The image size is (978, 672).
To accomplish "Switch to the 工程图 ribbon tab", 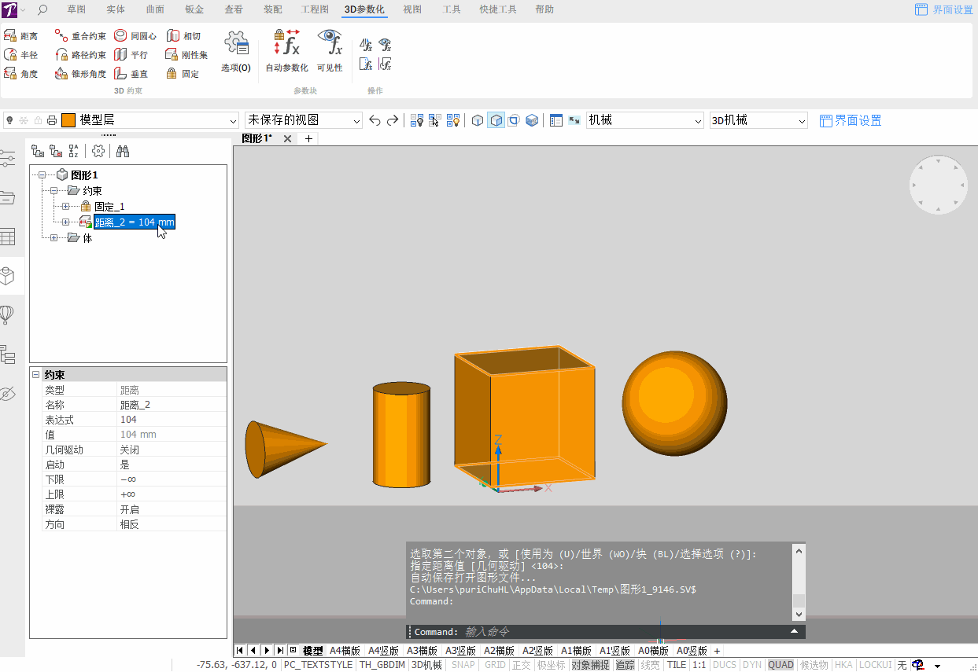I will tap(315, 9).
